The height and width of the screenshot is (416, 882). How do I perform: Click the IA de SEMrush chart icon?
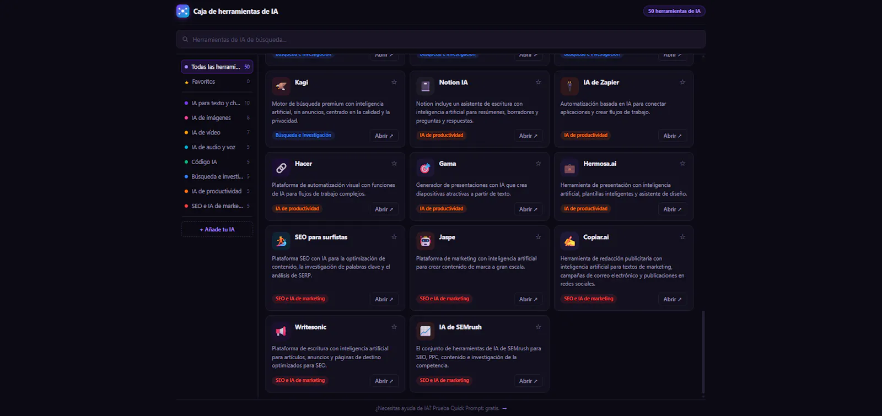pos(426,331)
